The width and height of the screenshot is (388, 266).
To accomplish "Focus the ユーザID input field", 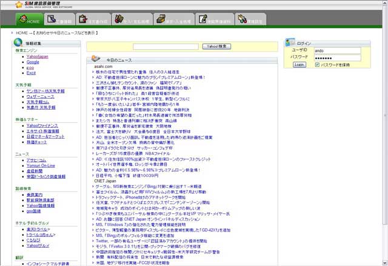I will [336, 51].
